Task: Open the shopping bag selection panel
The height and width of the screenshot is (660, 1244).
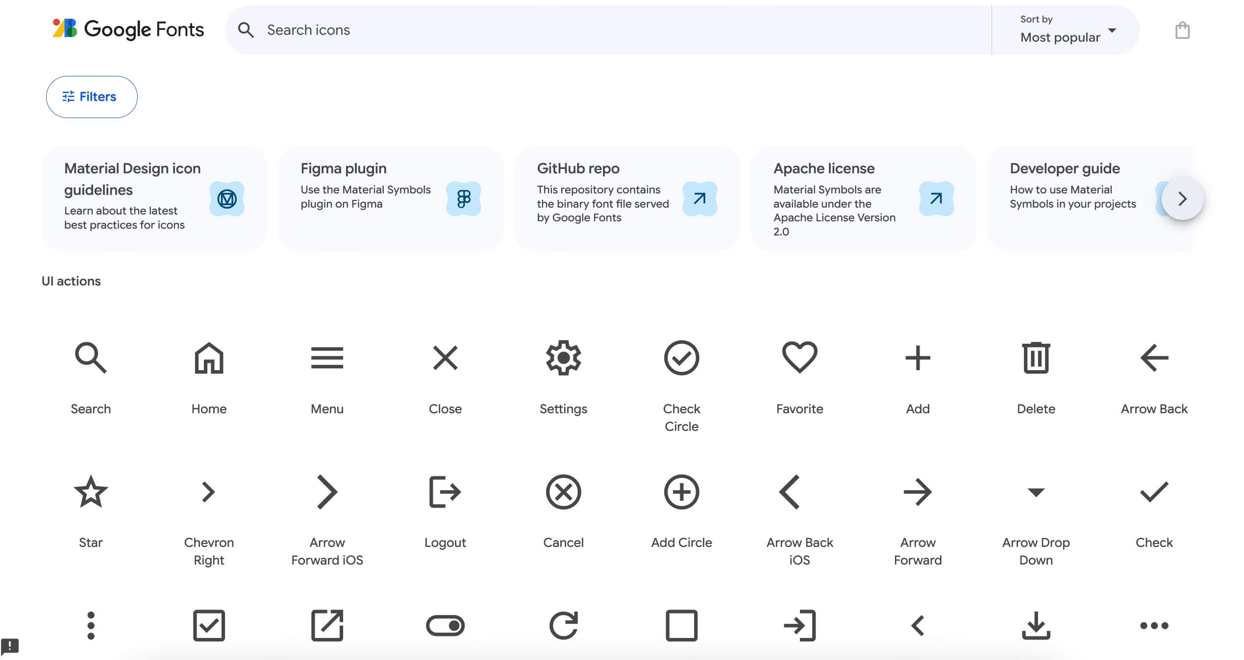Action: [x=1182, y=30]
